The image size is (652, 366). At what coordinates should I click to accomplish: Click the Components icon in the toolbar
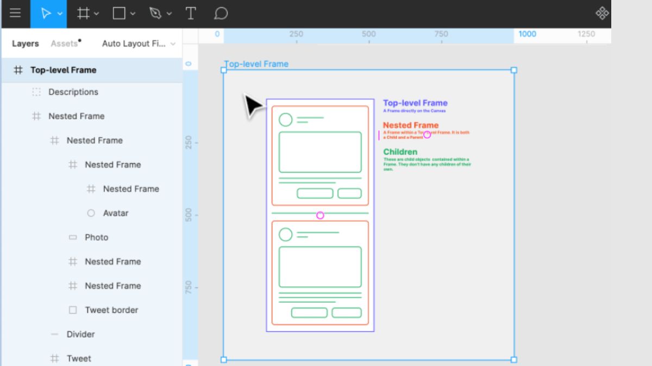point(602,14)
